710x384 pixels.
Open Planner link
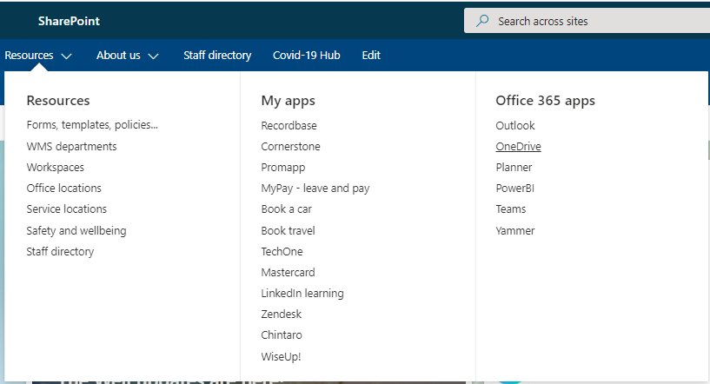(514, 167)
